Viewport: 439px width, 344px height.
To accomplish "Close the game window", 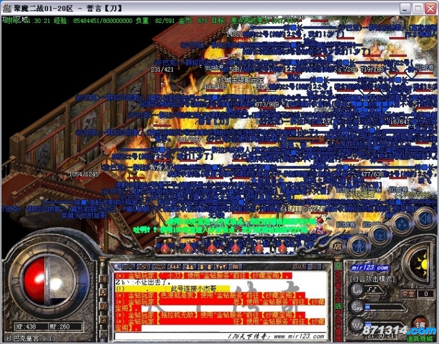I will 430,9.
